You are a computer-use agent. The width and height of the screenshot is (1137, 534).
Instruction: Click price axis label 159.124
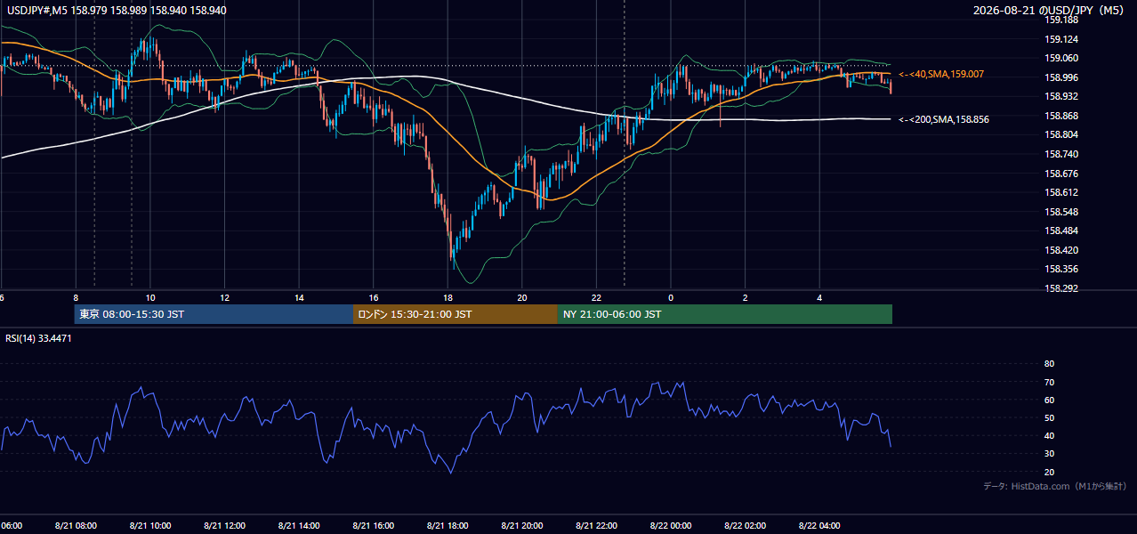click(1060, 39)
